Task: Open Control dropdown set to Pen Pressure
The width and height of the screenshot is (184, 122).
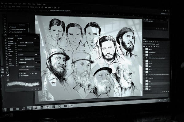Action: [29, 59]
